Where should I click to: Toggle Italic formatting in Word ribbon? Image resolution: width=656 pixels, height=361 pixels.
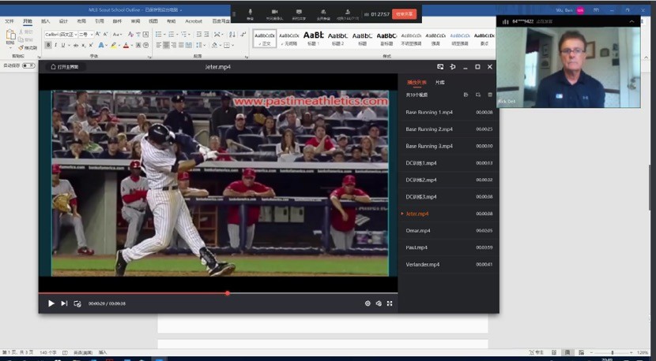(55, 45)
